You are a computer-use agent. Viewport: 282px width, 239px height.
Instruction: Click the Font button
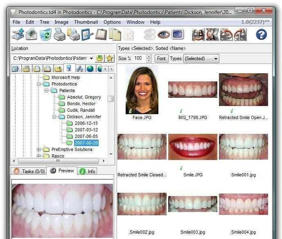point(161,59)
